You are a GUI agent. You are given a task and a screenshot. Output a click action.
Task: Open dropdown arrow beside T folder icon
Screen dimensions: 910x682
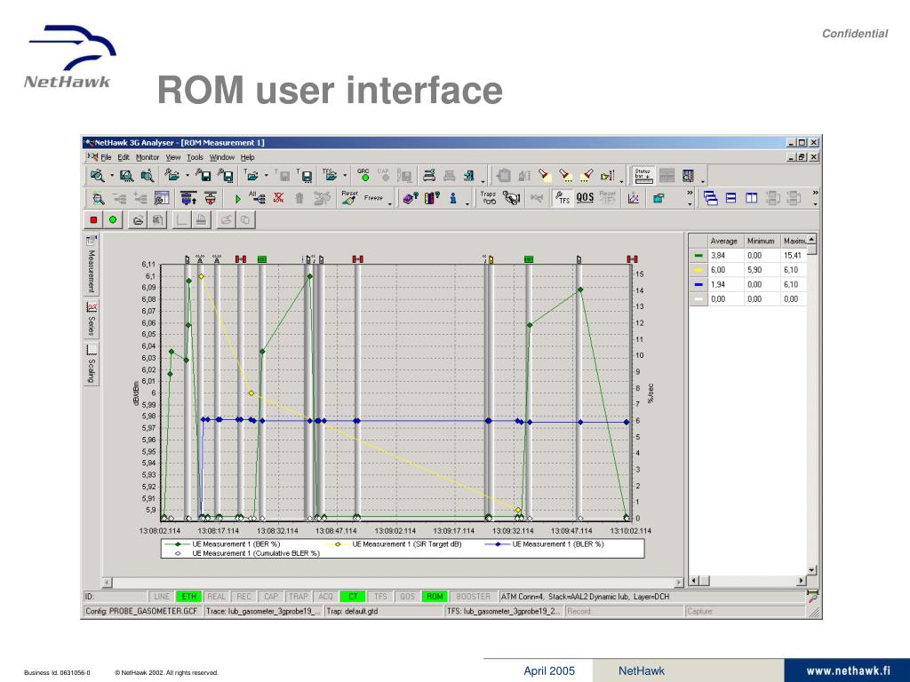pos(267,175)
